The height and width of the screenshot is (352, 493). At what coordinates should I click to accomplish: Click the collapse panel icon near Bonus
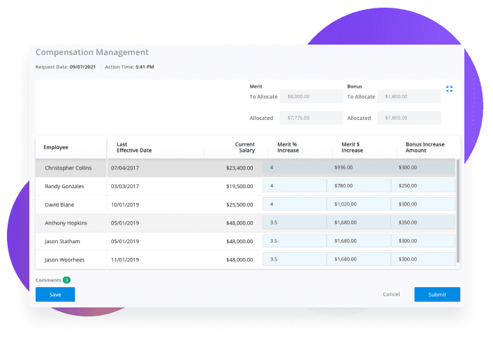449,89
